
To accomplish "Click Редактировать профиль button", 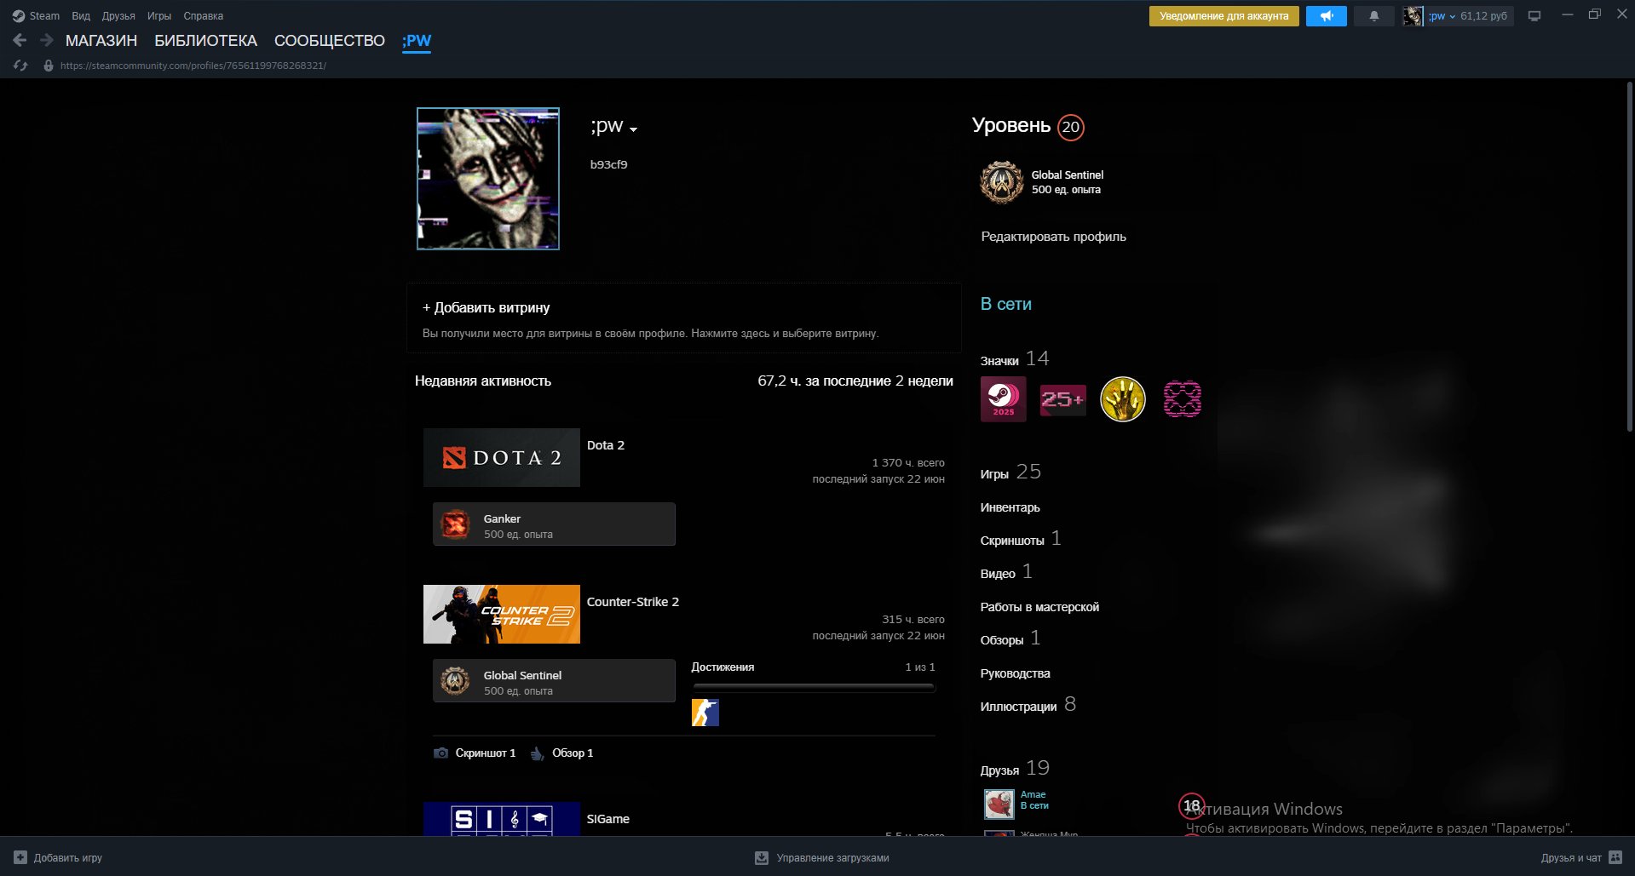I will point(1054,237).
